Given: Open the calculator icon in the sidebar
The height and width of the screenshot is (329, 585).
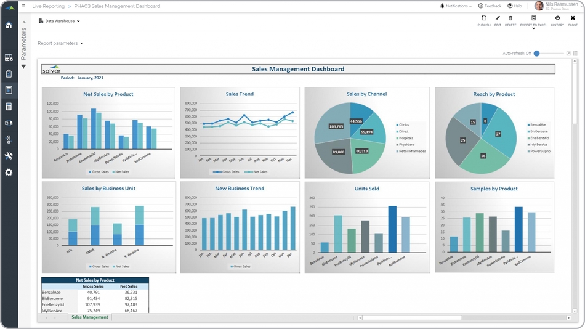Looking at the screenshot, I should pos(9,107).
